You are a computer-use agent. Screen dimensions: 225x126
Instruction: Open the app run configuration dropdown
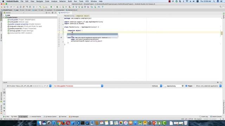coord(46,7)
